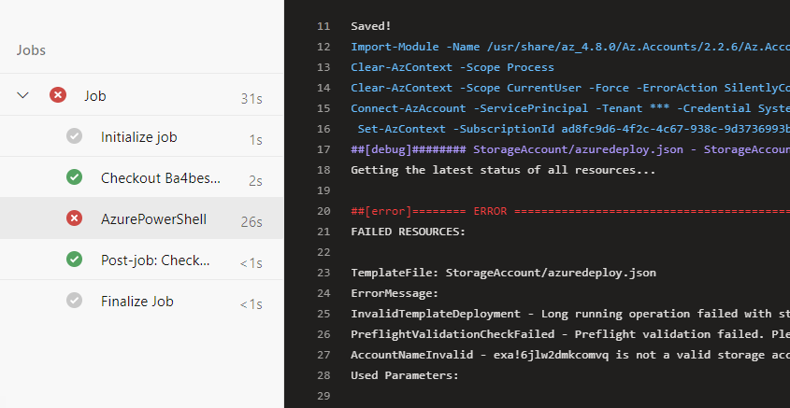
Task: Click the grey check icon for Finalize Job
Action: (x=74, y=301)
